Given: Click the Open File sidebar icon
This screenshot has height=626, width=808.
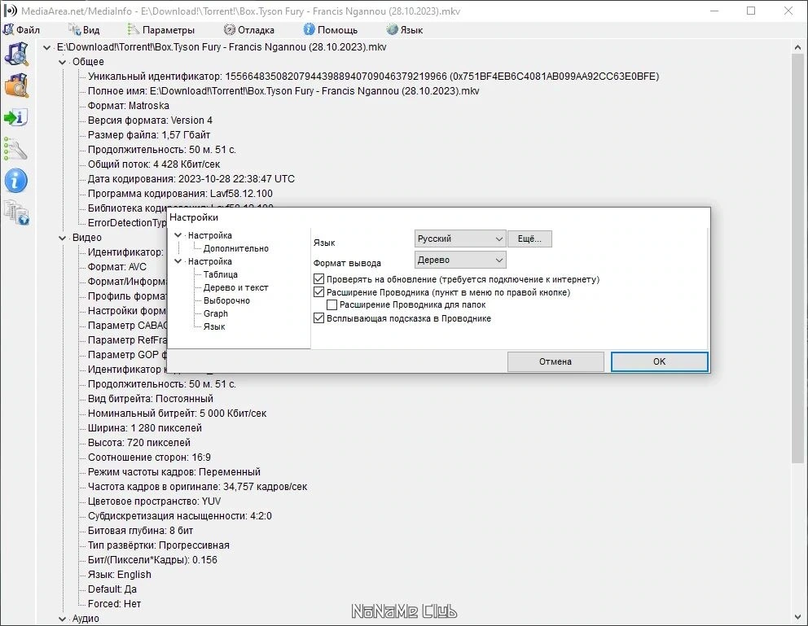Looking at the screenshot, I should click(x=16, y=54).
